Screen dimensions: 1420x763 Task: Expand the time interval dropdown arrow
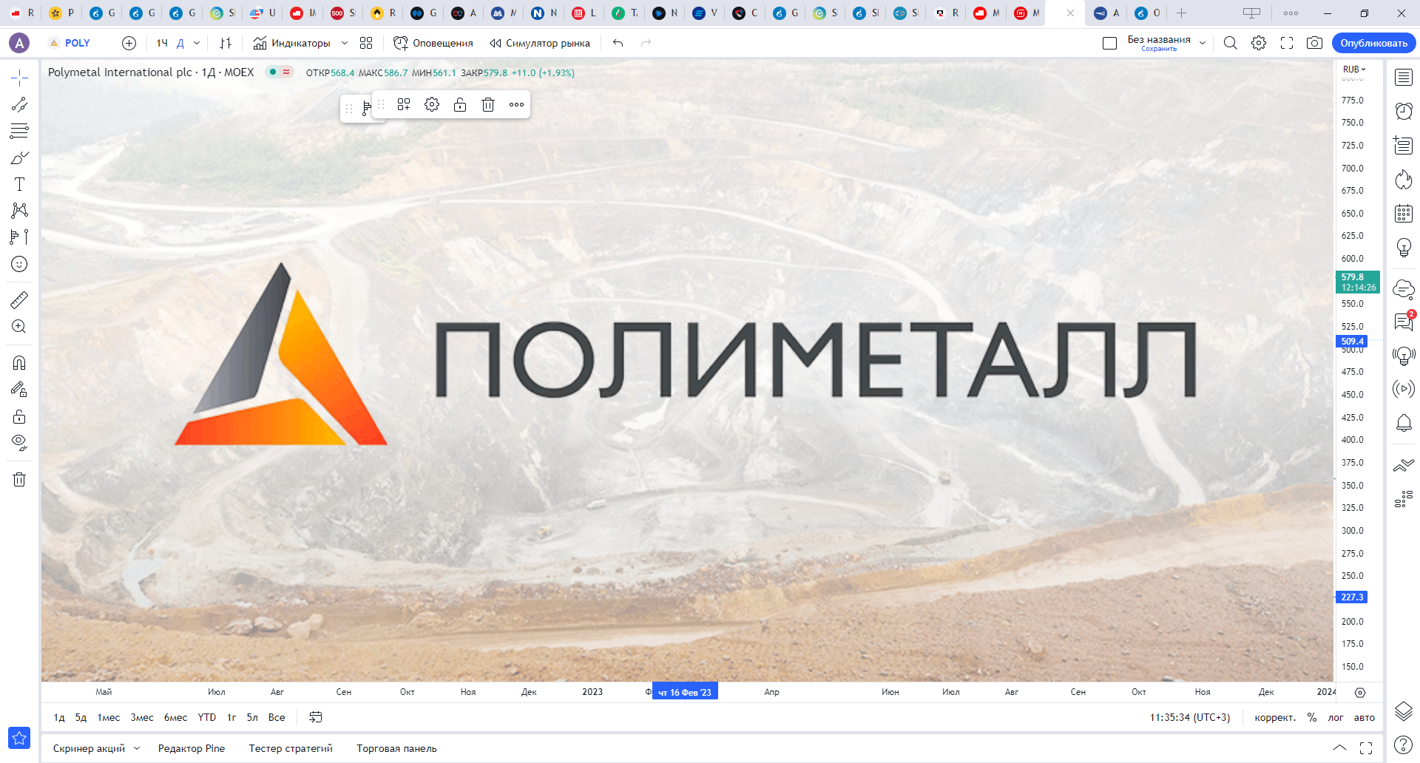point(197,43)
